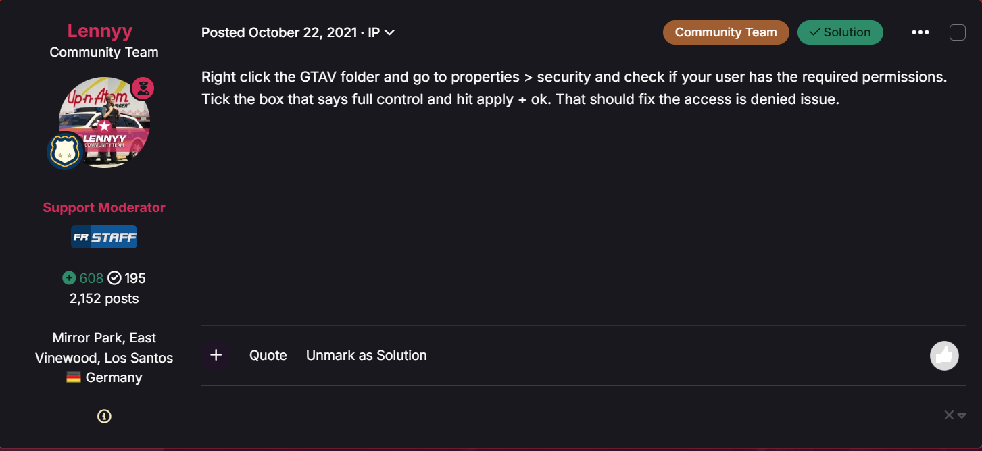The width and height of the screenshot is (982, 451).
Task: Click the moderator badge on Lennyy's avatar
Action: pos(143,88)
